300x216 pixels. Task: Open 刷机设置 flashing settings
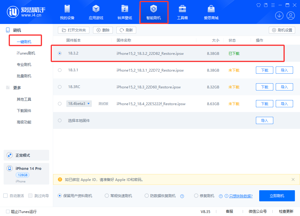pos(282,30)
